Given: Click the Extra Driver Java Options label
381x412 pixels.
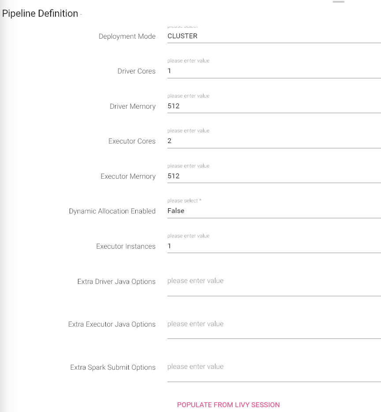Looking at the screenshot, I should click(x=116, y=282).
